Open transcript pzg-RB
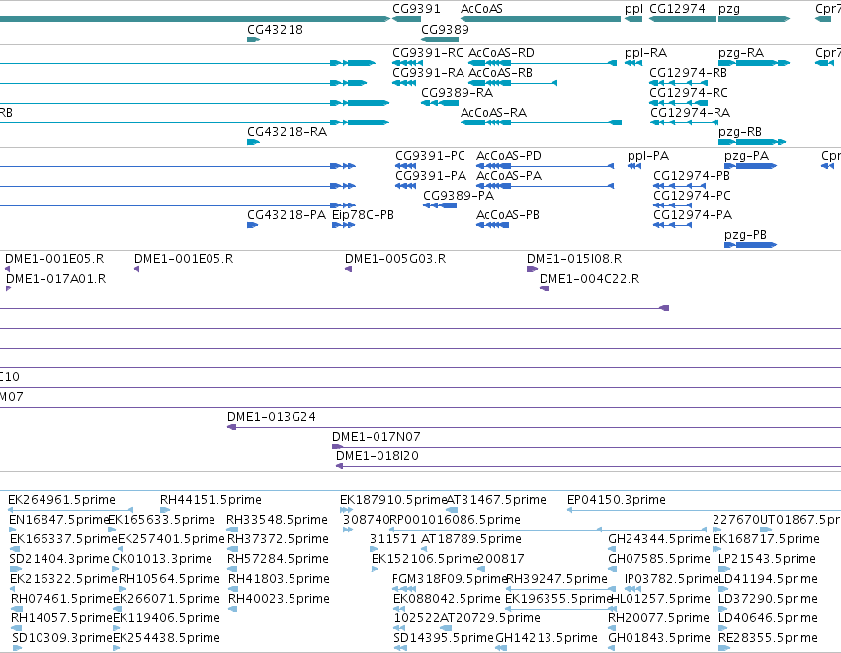Image resolution: width=841 pixels, height=653 pixels. [x=739, y=132]
